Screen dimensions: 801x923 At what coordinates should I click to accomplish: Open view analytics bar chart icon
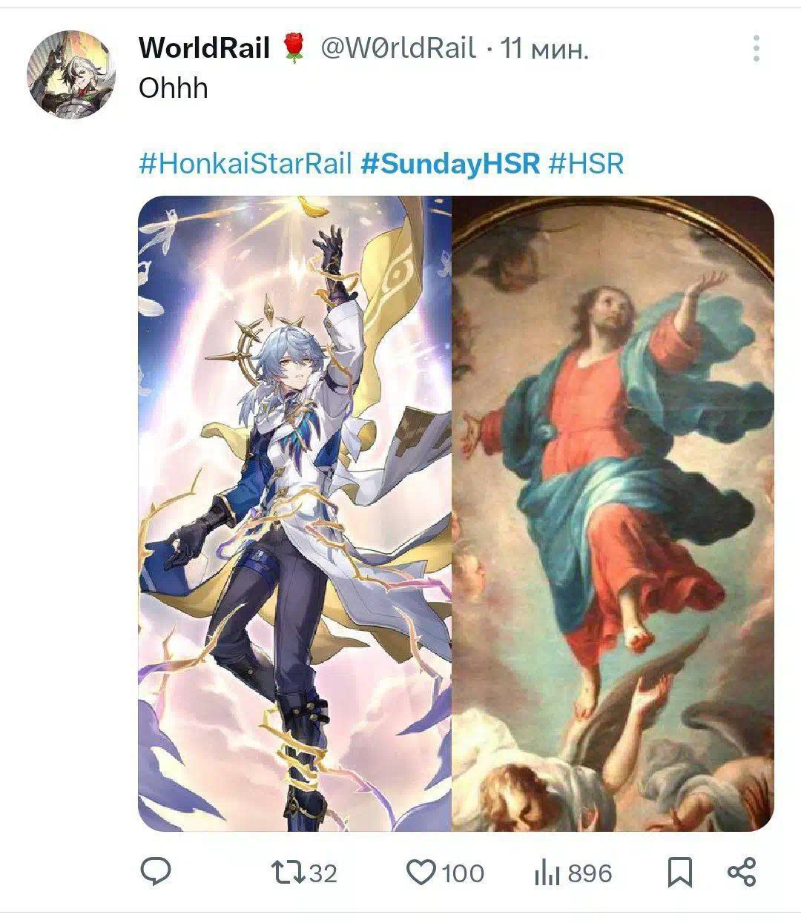[x=547, y=873]
